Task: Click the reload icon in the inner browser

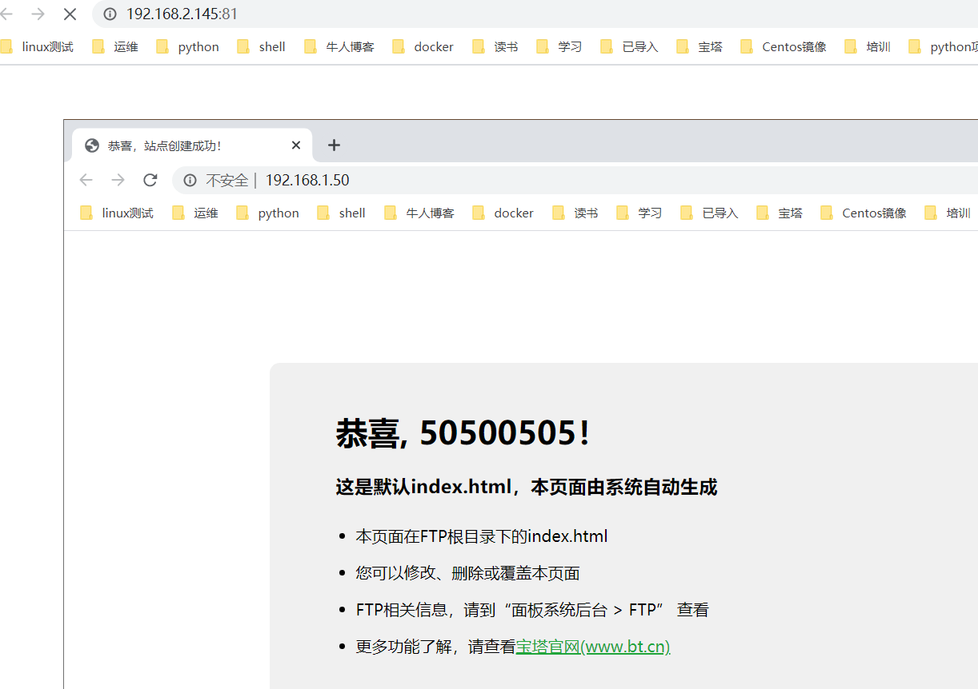Action: [x=150, y=180]
